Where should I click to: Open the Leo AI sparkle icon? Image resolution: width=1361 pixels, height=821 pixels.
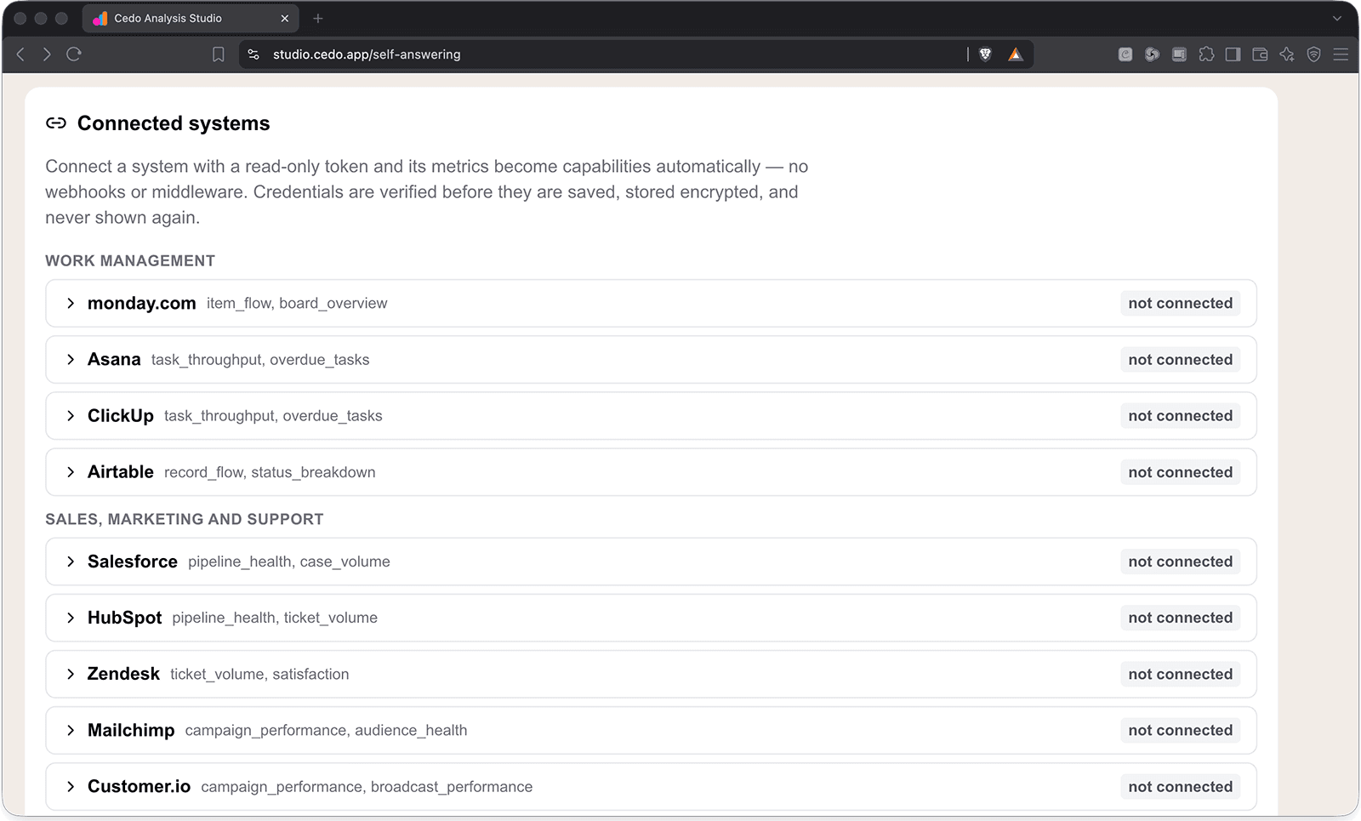click(x=1287, y=54)
